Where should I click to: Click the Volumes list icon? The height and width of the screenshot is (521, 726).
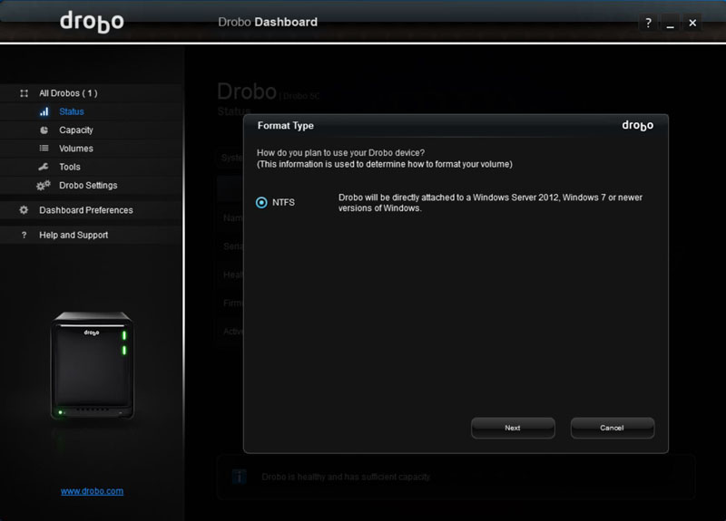pyautogui.click(x=44, y=149)
